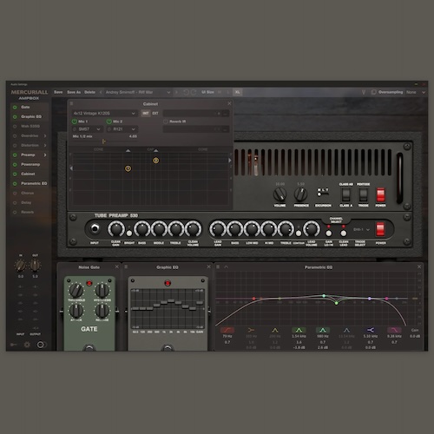This screenshot has height=434, width=434.
Task: Toggle Mic 1 power button in Cabinet
Action: click(75, 122)
